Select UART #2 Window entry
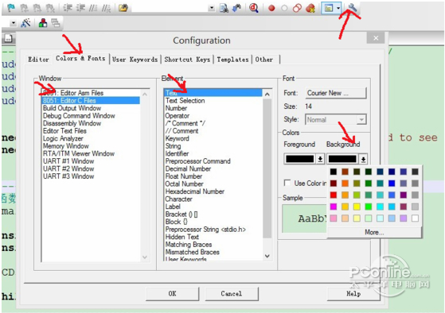This screenshot has height=313, width=445. pos(91,168)
